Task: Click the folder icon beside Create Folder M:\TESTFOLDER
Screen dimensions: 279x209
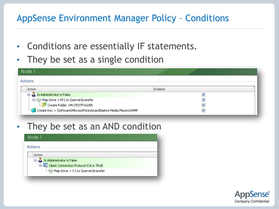Action: point(44,105)
